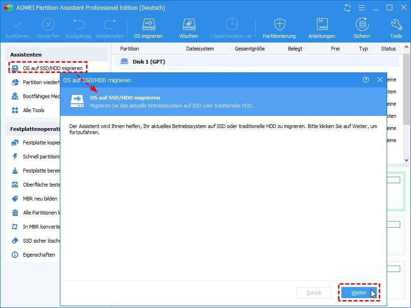This screenshot has height=308, width=411.
Task: Click the Frei column header
Action: click(x=335, y=49)
